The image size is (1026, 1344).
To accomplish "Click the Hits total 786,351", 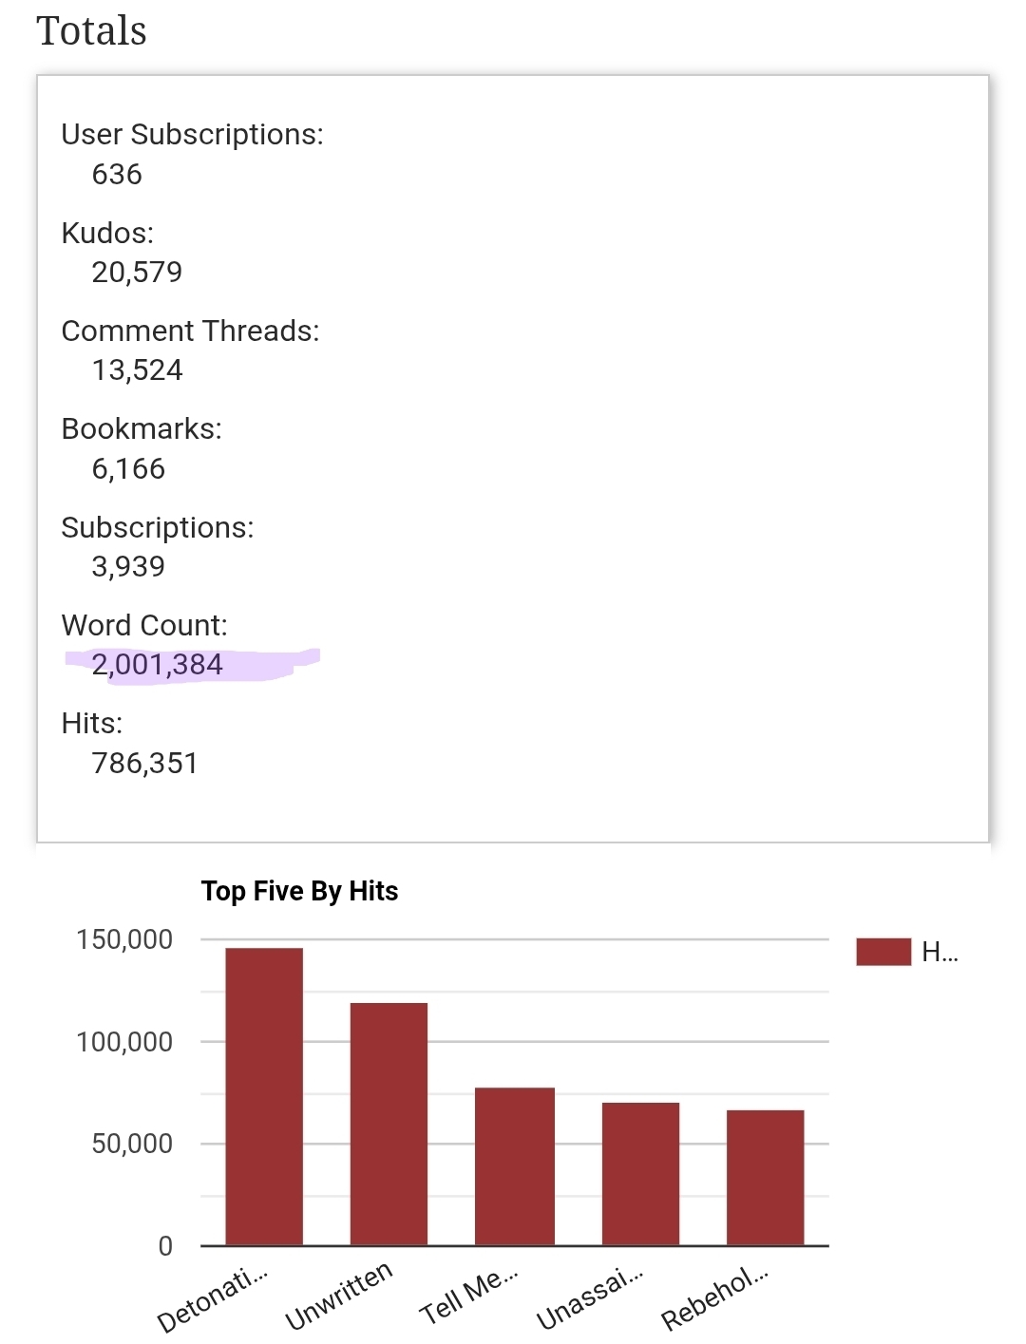I will tap(144, 764).
